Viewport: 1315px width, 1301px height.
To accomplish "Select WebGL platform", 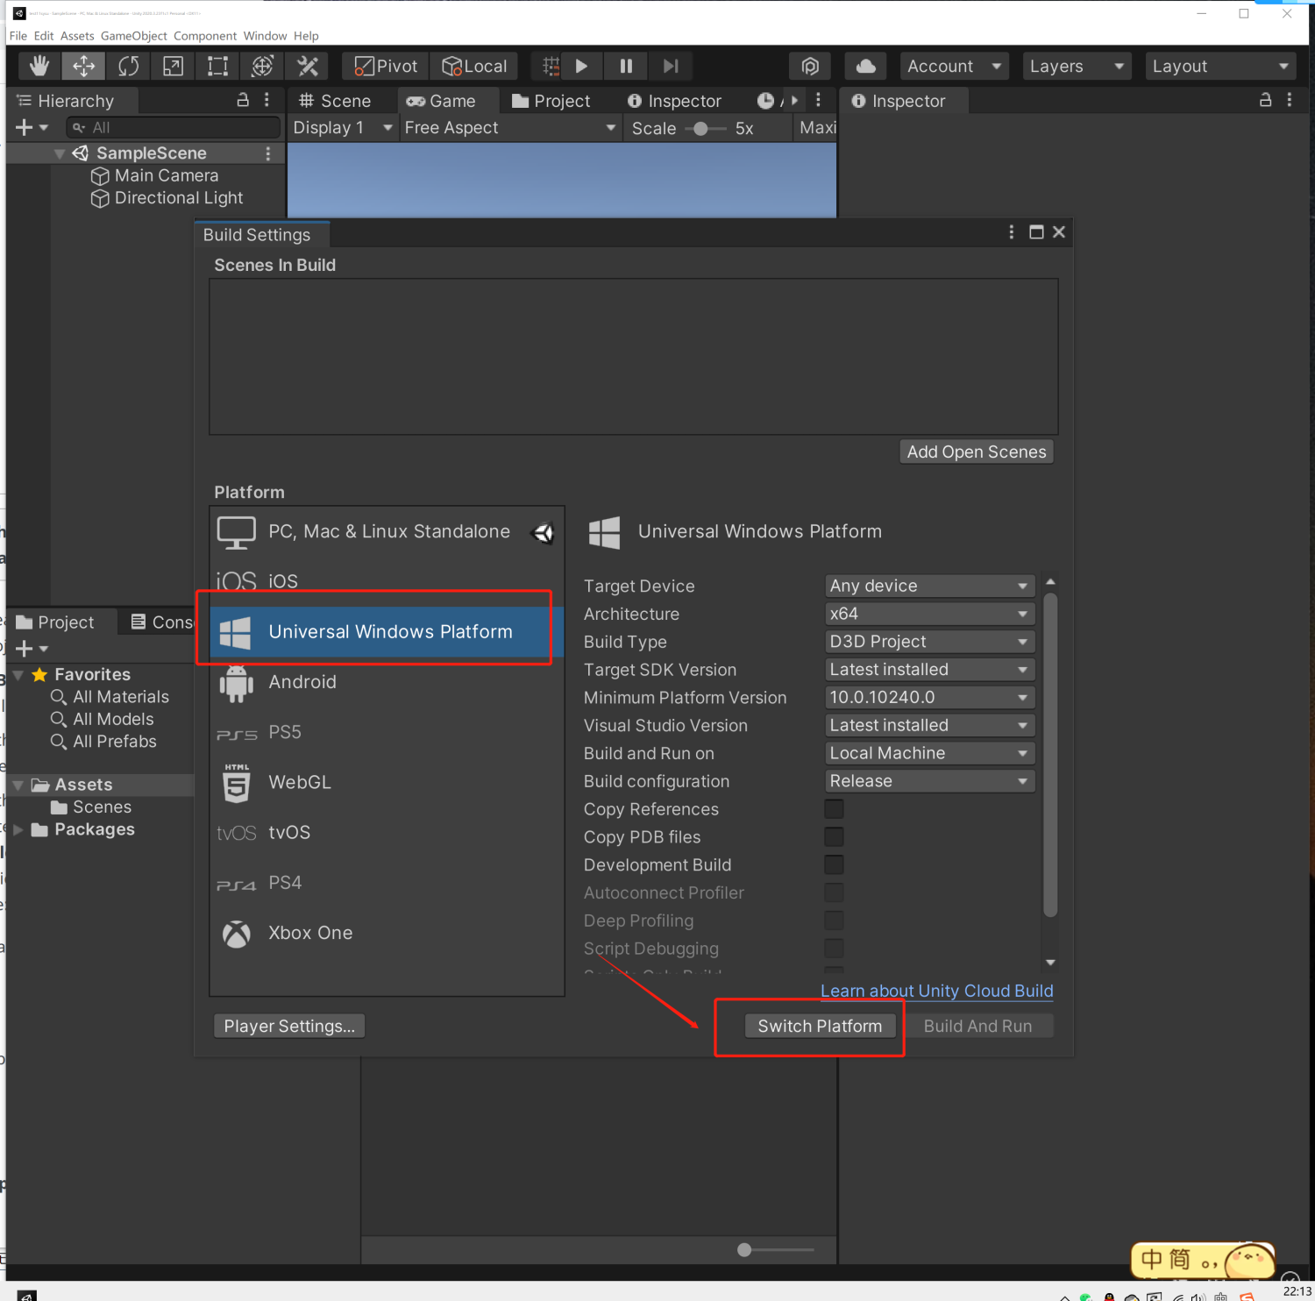I will click(387, 782).
